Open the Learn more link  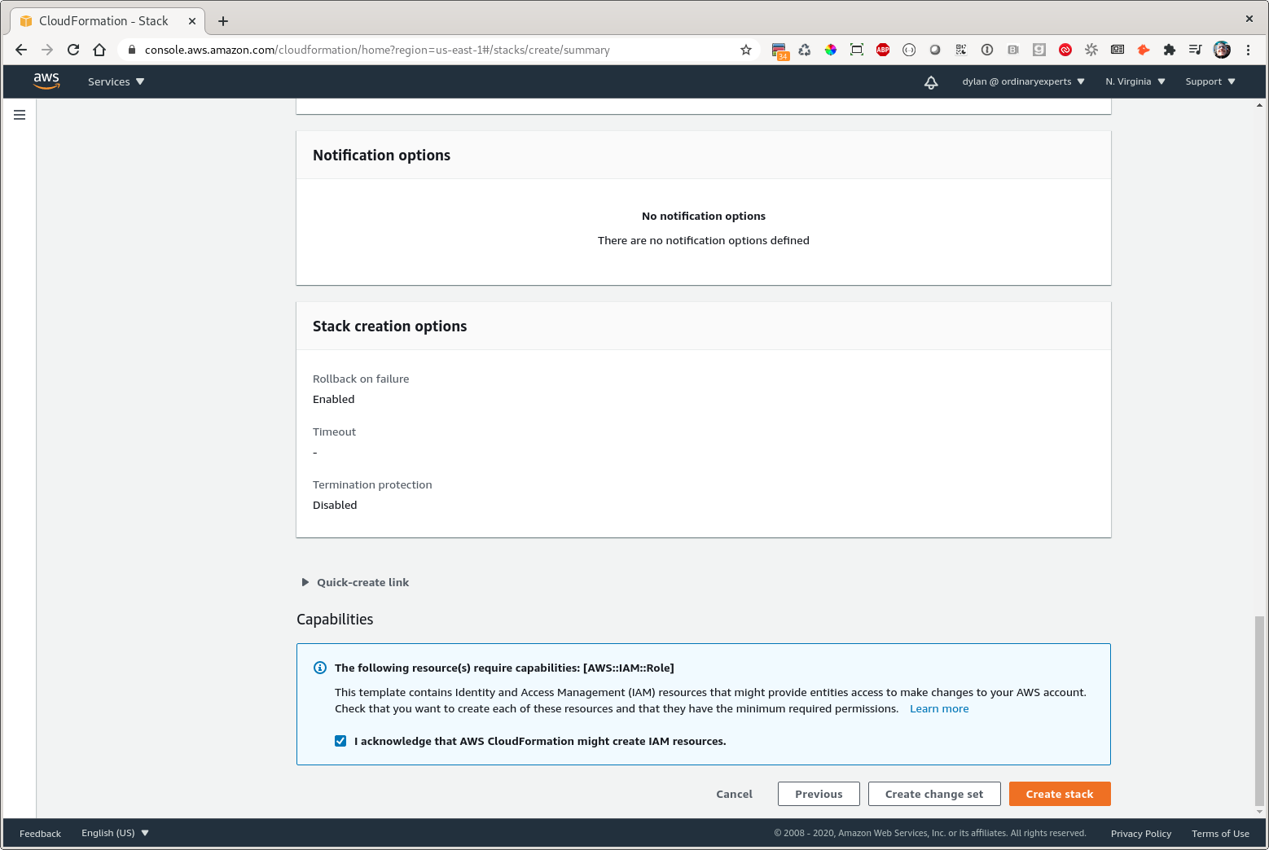click(x=939, y=708)
